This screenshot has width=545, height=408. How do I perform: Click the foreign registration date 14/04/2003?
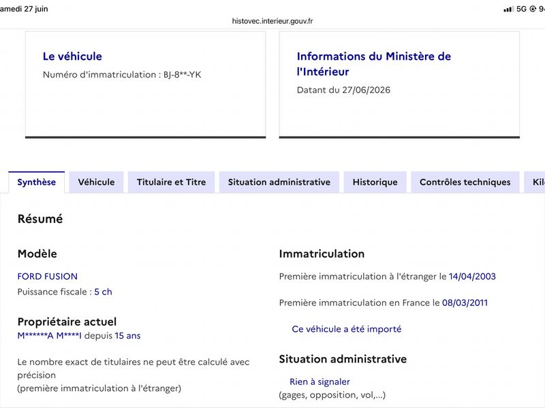click(x=472, y=276)
